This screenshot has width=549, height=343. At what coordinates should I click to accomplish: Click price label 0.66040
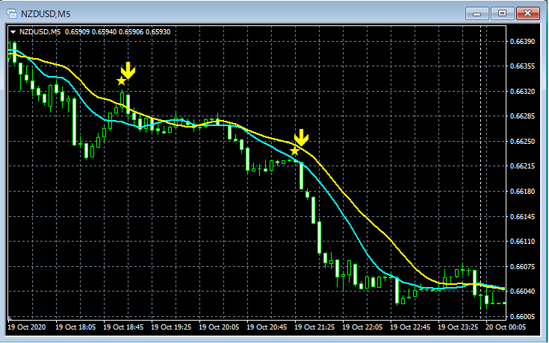pyautogui.click(x=522, y=292)
